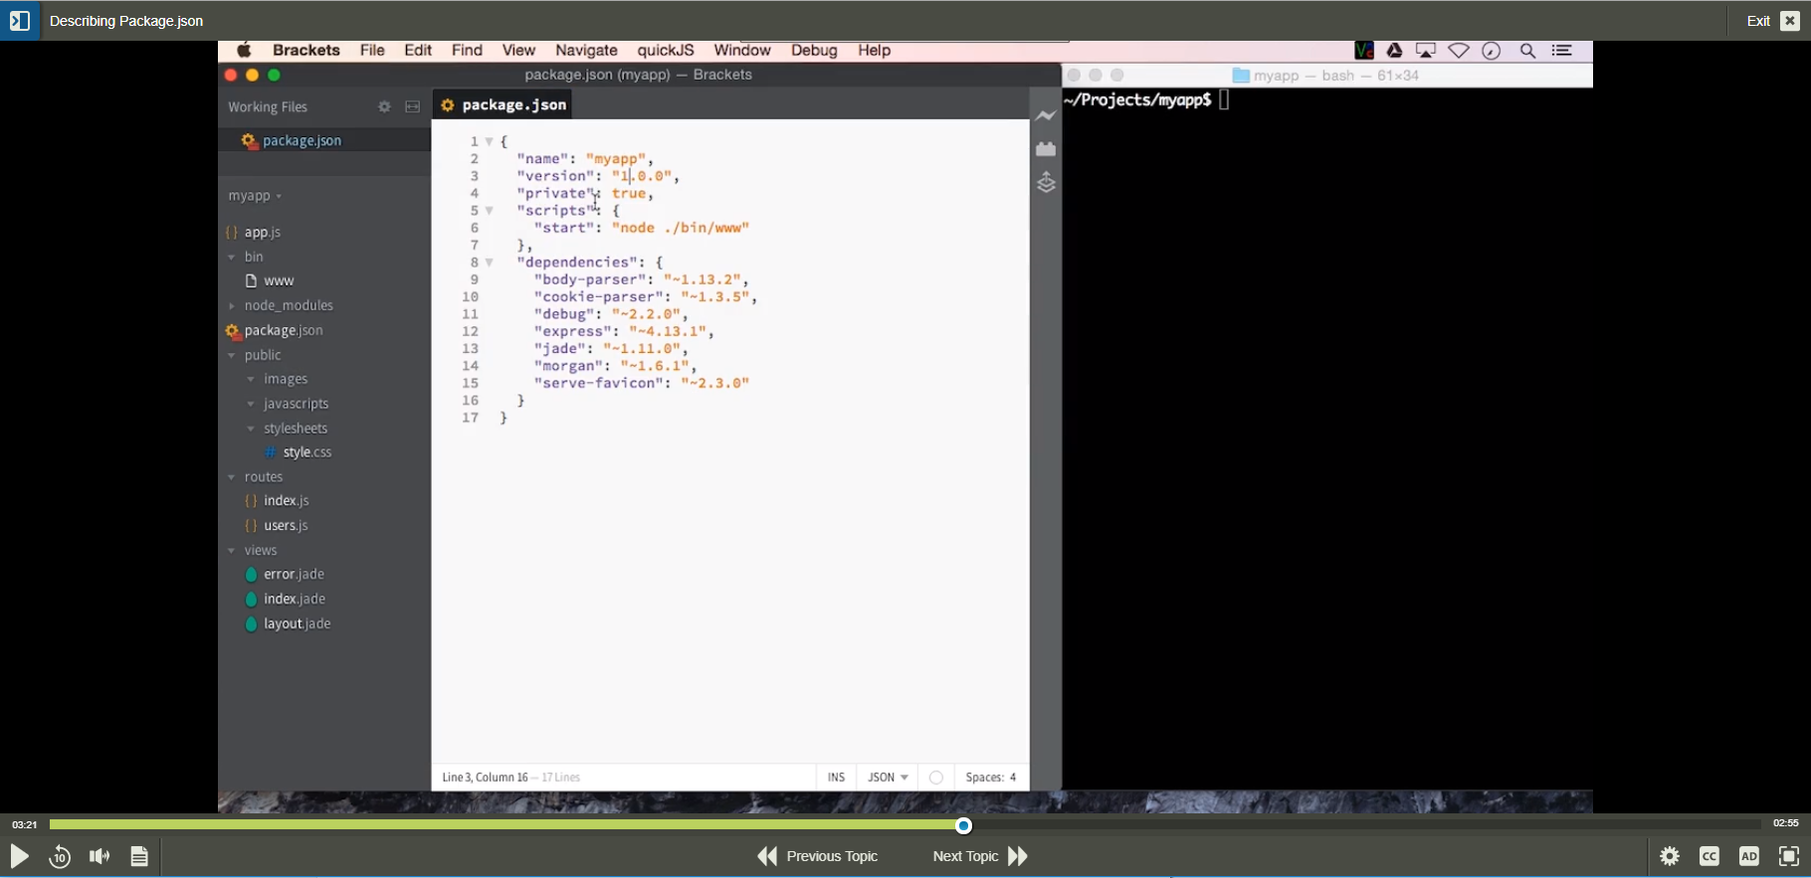Screen dimensions: 1811x878
Task: Open the transcript document icon
Action: [x=139, y=856]
